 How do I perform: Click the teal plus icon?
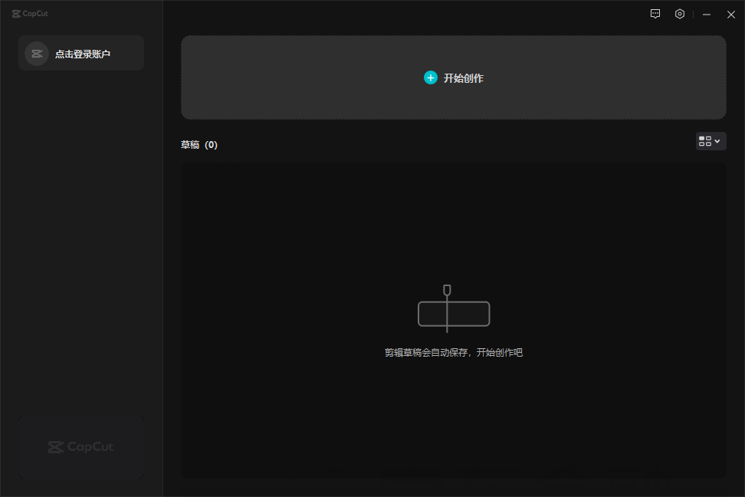pos(431,78)
